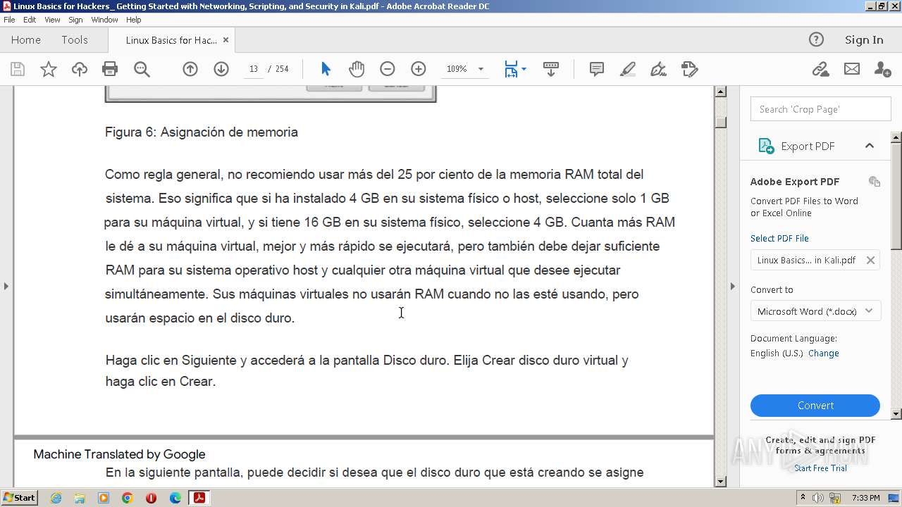The width and height of the screenshot is (902, 507).
Task: Activate the Hand pan tool
Action: point(357,69)
